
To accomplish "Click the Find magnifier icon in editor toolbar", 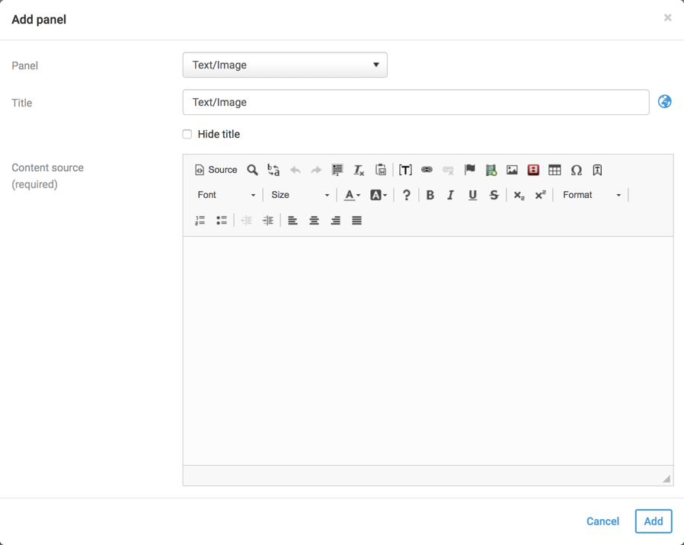I will pyautogui.click(x=252, y=170).
